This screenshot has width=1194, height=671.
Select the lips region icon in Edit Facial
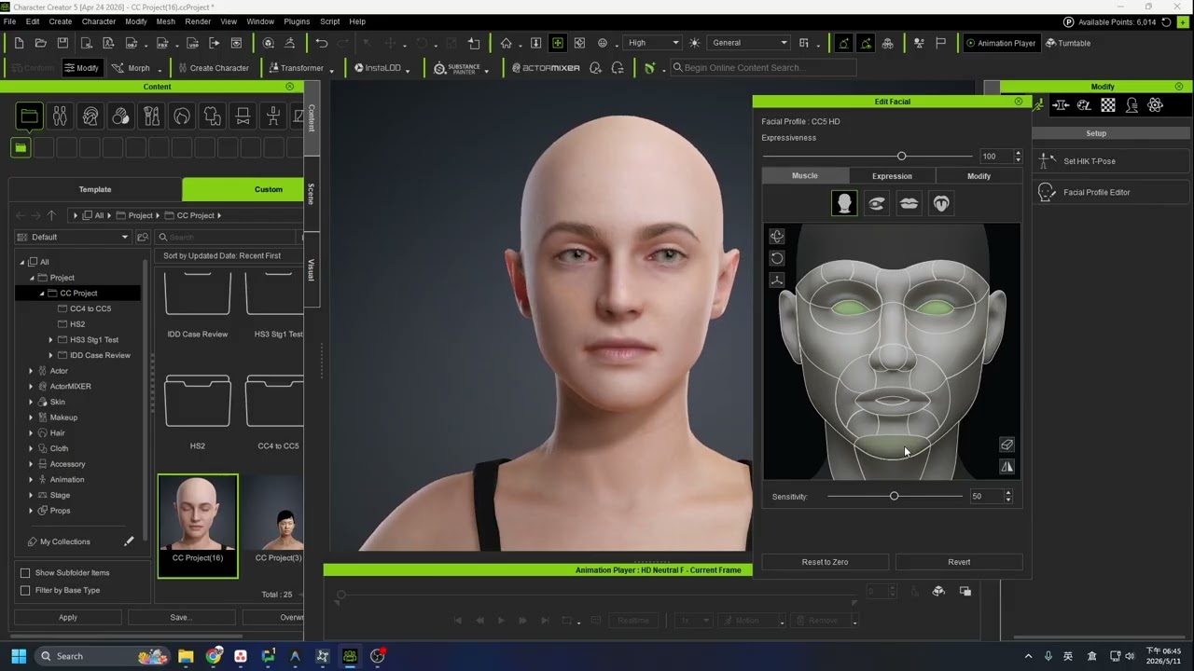point(909,203)
